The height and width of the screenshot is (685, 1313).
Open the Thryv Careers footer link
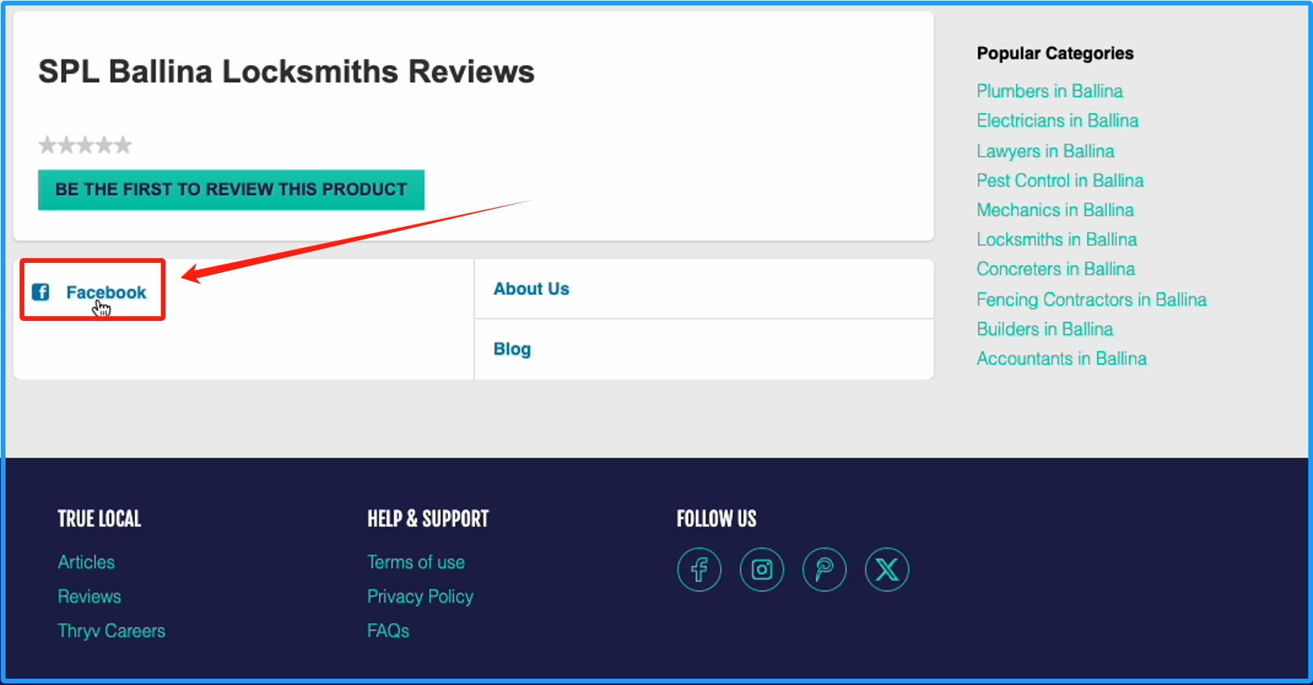click(111, 631)
